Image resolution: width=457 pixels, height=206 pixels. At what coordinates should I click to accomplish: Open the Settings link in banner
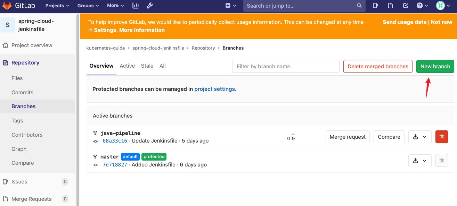pyautogui.click(x=105, y=30)
